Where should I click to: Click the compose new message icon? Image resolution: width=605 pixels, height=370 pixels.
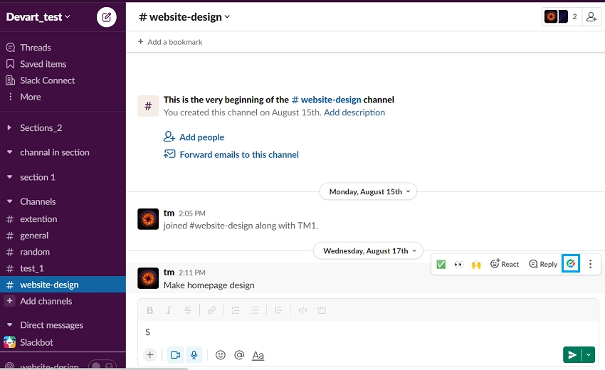click(x=107, y=17)
